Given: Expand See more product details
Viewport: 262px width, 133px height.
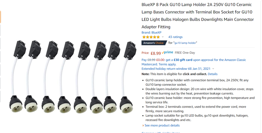Looking at the screenshot, I should point(161,125).
